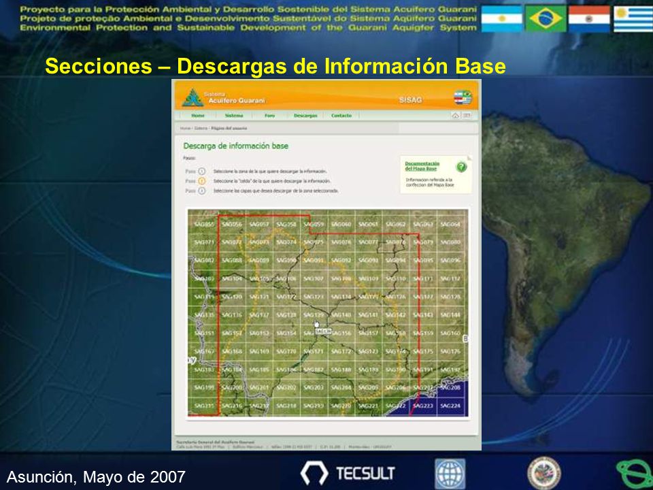Select grid cell SAG188
This screenshot has width=653, height=490.
coord(341,370)
